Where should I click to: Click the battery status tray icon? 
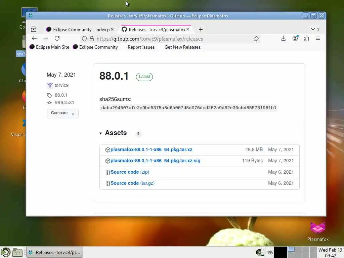[260, 253]
